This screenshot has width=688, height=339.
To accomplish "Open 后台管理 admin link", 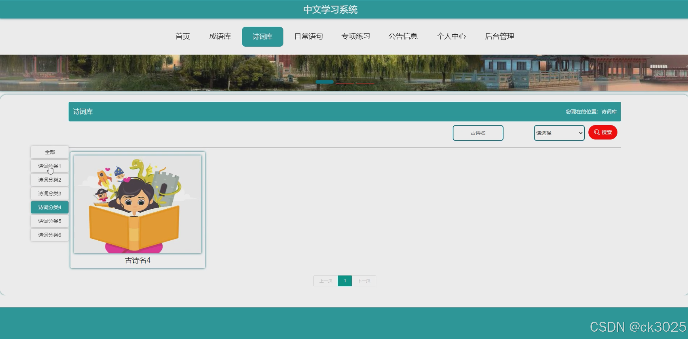I will 499,37.
